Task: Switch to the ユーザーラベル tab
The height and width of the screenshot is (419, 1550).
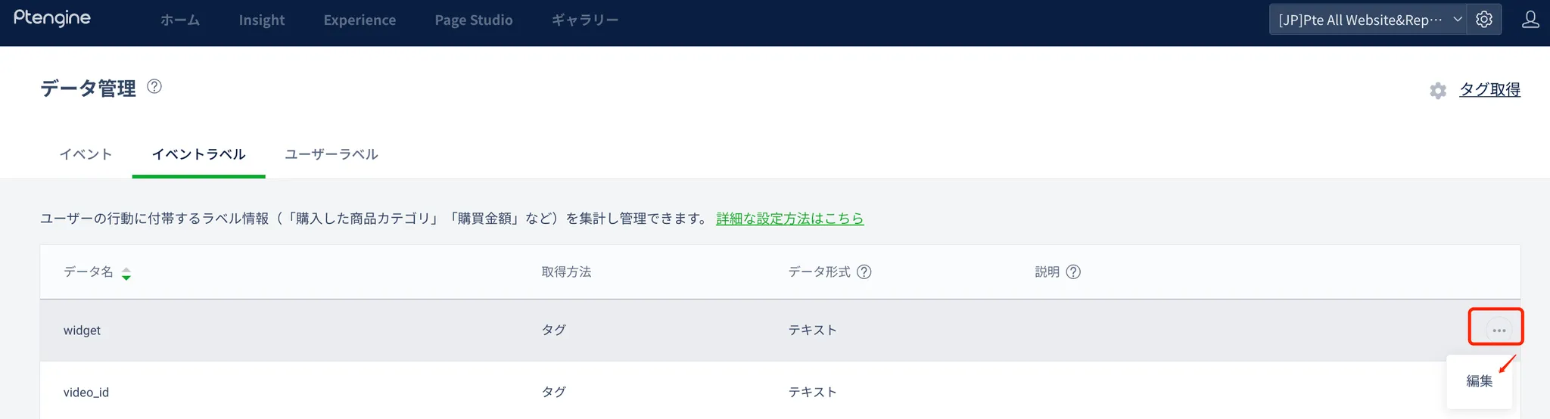Action: [331, 154]
